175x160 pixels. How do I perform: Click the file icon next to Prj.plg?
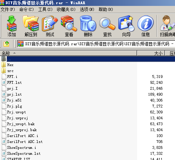4,106
